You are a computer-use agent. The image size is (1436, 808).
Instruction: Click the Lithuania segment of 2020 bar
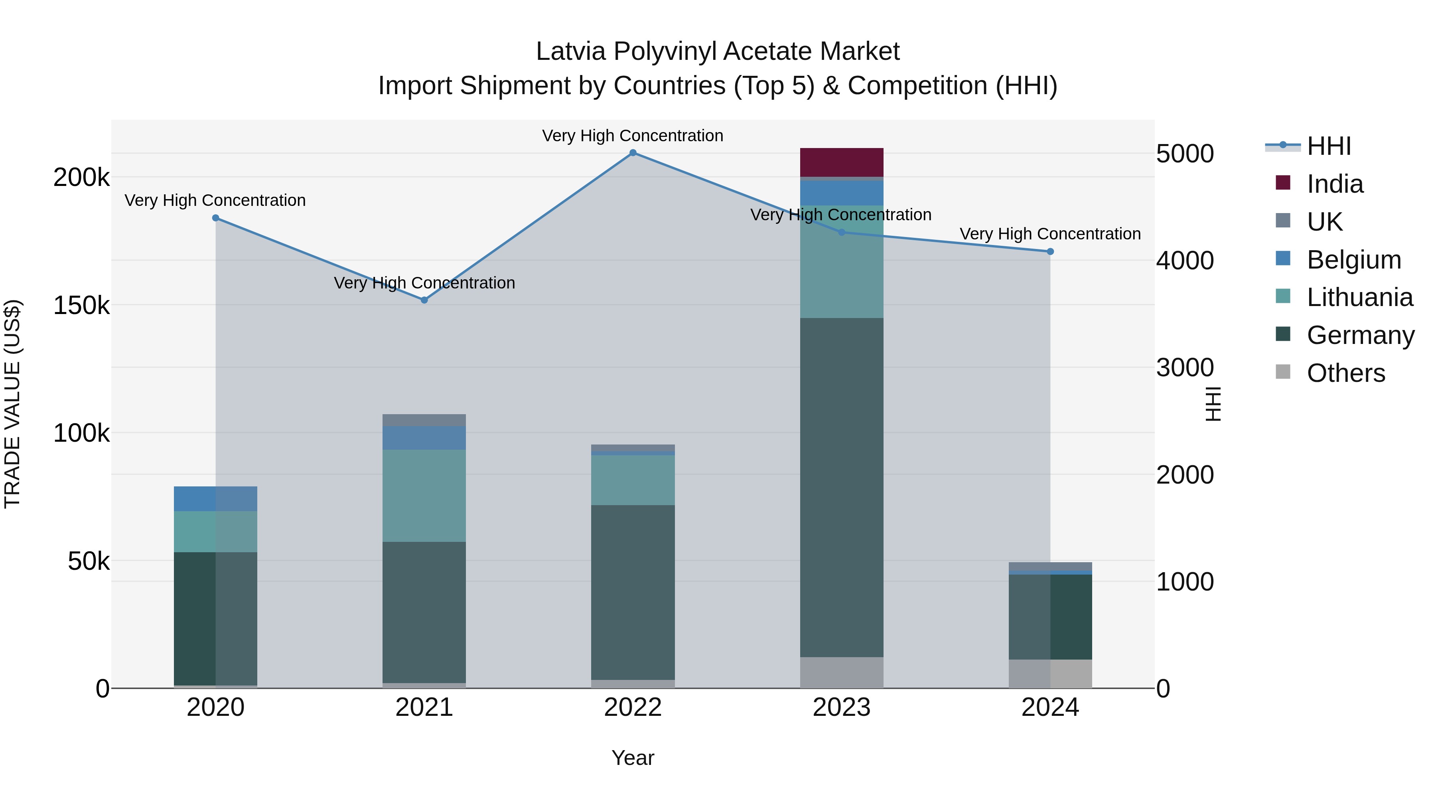click(x=216, y=532)
